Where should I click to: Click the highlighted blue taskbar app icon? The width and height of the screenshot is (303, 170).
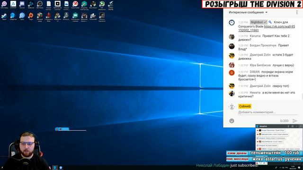pyautogui.click(x=55, y=168)
